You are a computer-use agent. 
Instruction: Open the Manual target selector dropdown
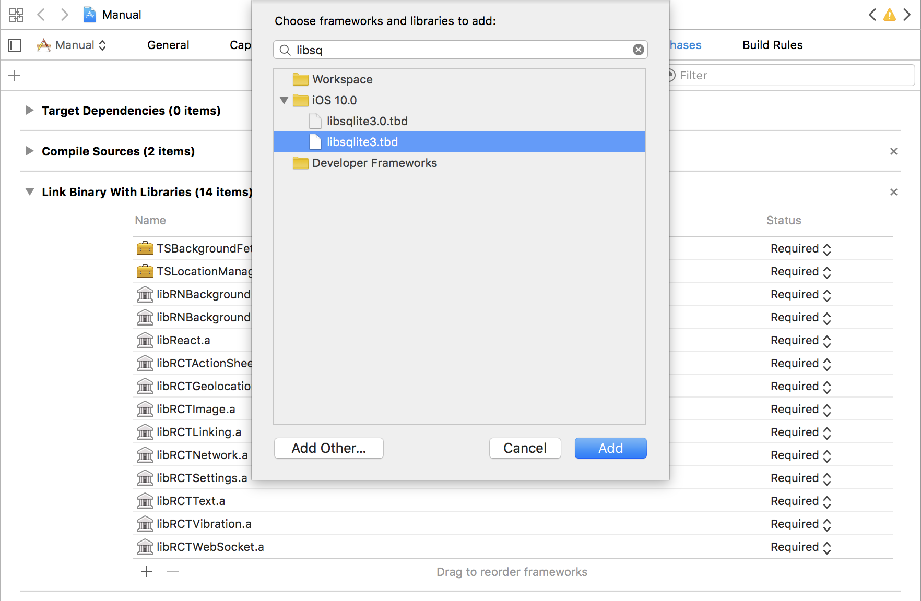pyautogui.click(x=72, y=45)
